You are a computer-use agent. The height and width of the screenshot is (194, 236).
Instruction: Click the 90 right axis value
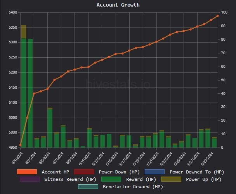223,26
